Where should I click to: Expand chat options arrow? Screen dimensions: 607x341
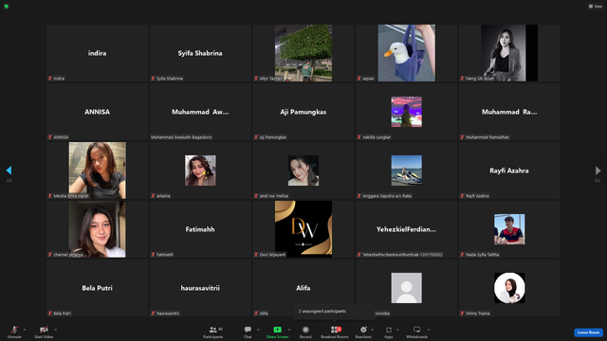click(x=258, y=330)
